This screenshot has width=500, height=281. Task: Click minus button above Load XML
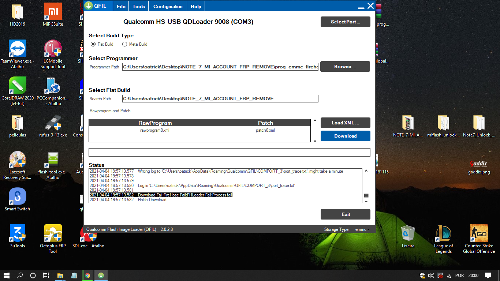click(x=315, y=120)
